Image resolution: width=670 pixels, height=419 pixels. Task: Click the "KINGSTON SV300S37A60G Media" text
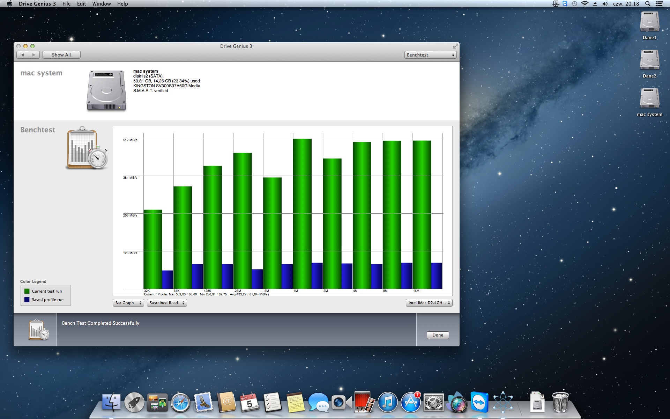coord(166,86)
